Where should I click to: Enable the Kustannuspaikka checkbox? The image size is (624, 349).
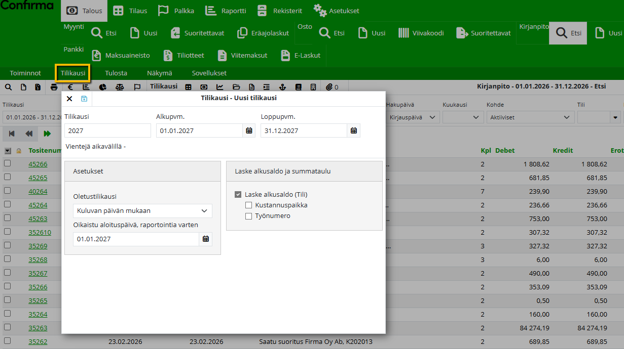248,205
